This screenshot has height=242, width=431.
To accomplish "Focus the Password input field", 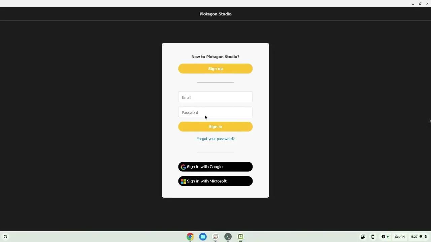I will click(215, 112).
